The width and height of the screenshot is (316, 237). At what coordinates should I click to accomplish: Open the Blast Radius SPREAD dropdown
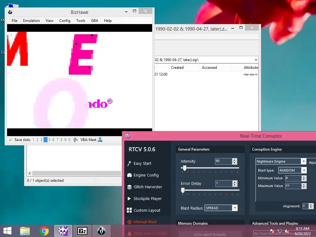click(x=235, y=208)
